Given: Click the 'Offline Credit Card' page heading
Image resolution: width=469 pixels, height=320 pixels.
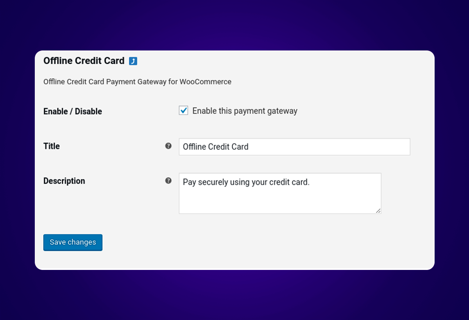Looking at the screenshot, I should click(x=84, y=61).
